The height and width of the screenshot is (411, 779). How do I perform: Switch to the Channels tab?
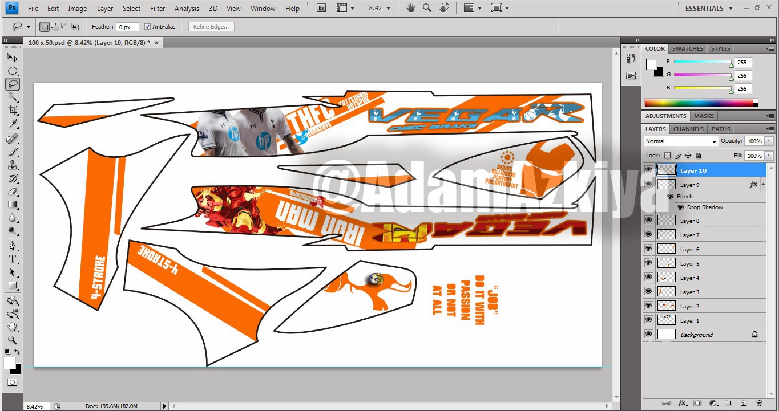[688, 129]
